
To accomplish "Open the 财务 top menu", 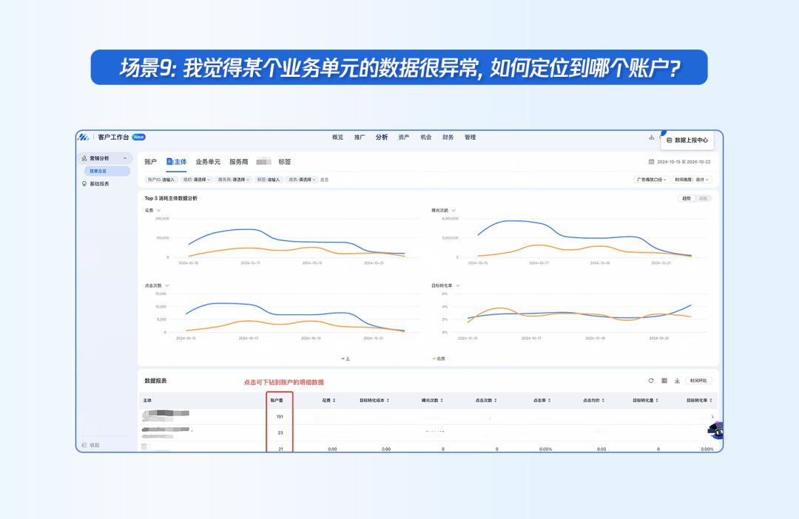I will click(x=448, y=138).
